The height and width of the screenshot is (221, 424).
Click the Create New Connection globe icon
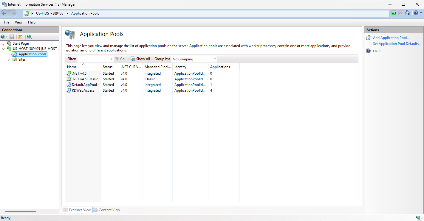(3, 37)
